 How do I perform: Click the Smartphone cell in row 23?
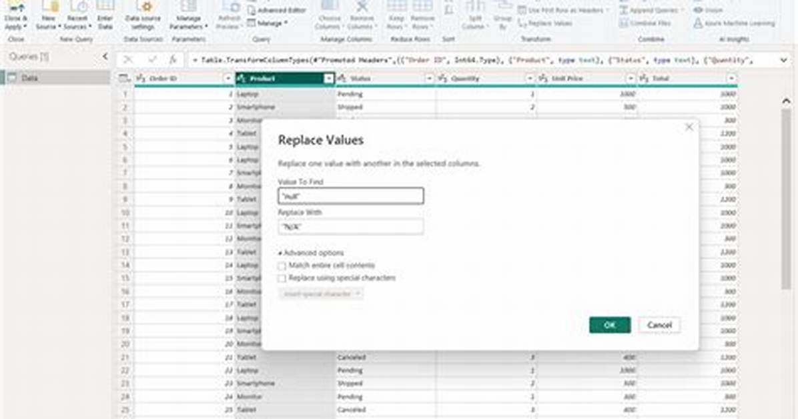(285, 384)
